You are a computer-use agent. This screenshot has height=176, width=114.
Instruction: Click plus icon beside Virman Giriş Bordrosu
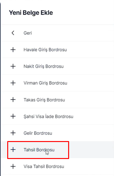click(x=13, y=83)
